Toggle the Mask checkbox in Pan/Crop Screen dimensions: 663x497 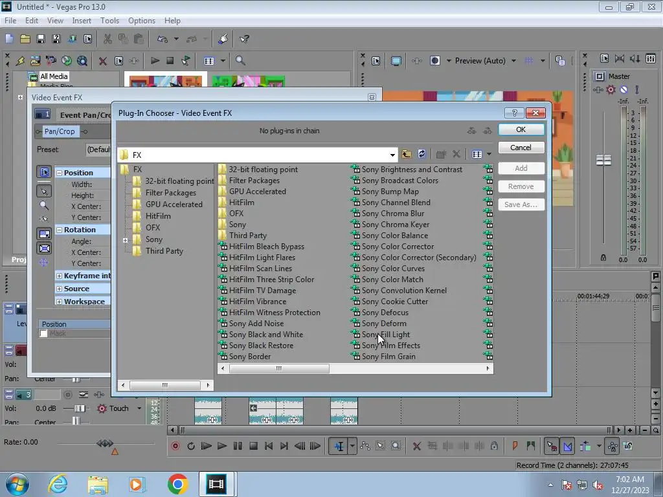click(x=43, y=333)
